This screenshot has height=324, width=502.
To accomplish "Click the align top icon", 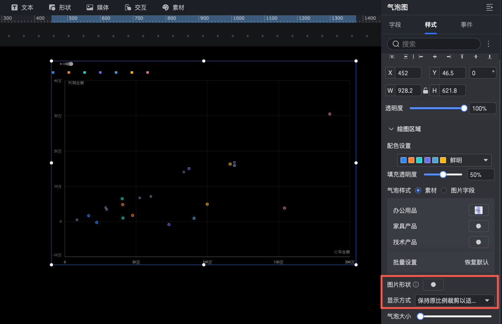I will click(x=462, y=57).
